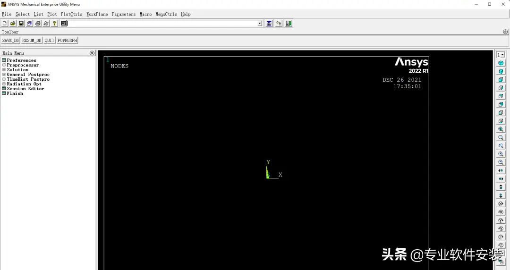Open the Macro menu
Screen dimensions: 510x270
(146, 14)
